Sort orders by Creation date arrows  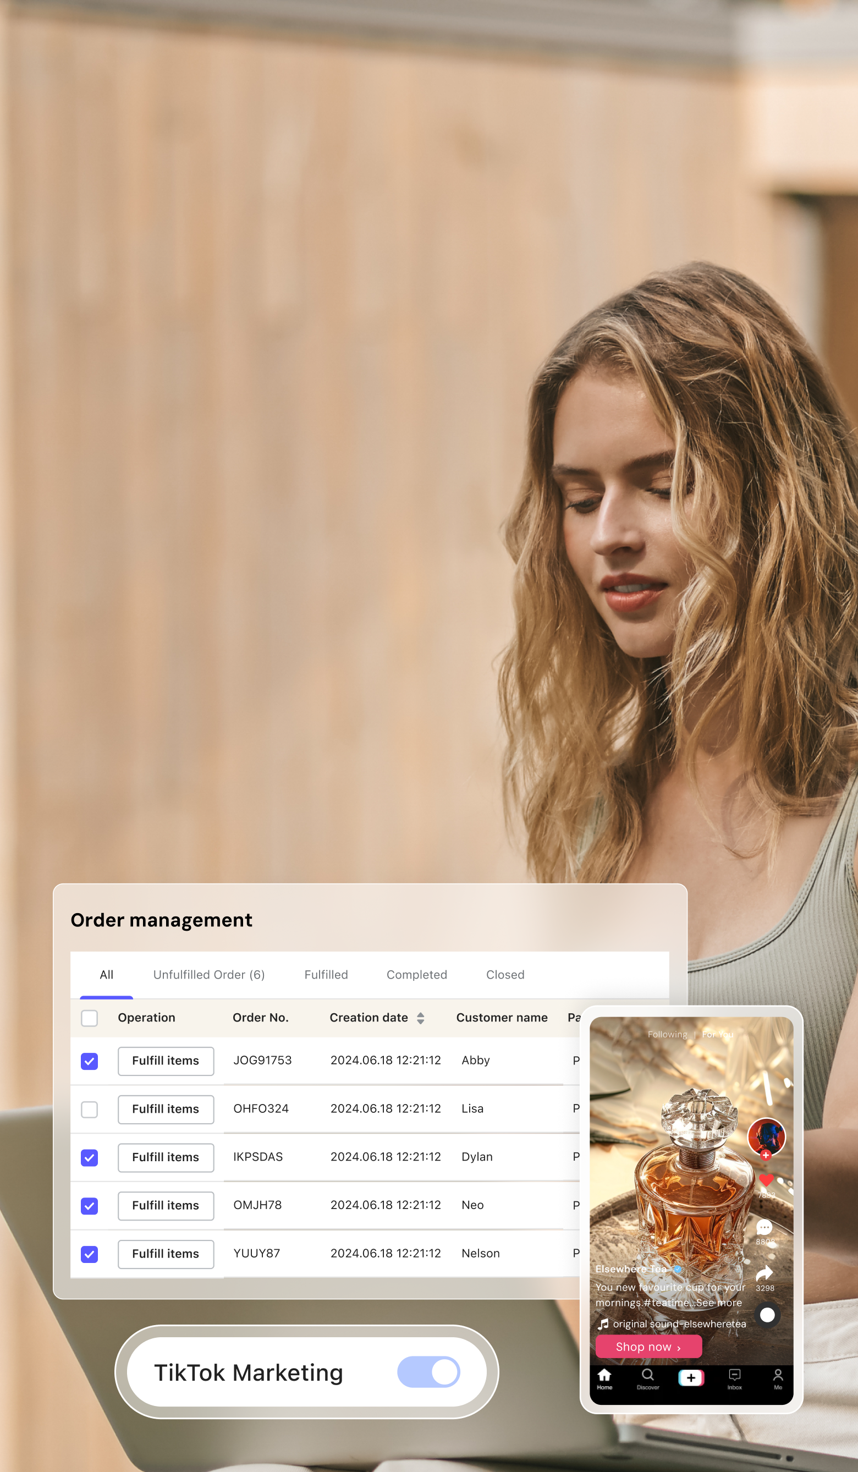421,1018
